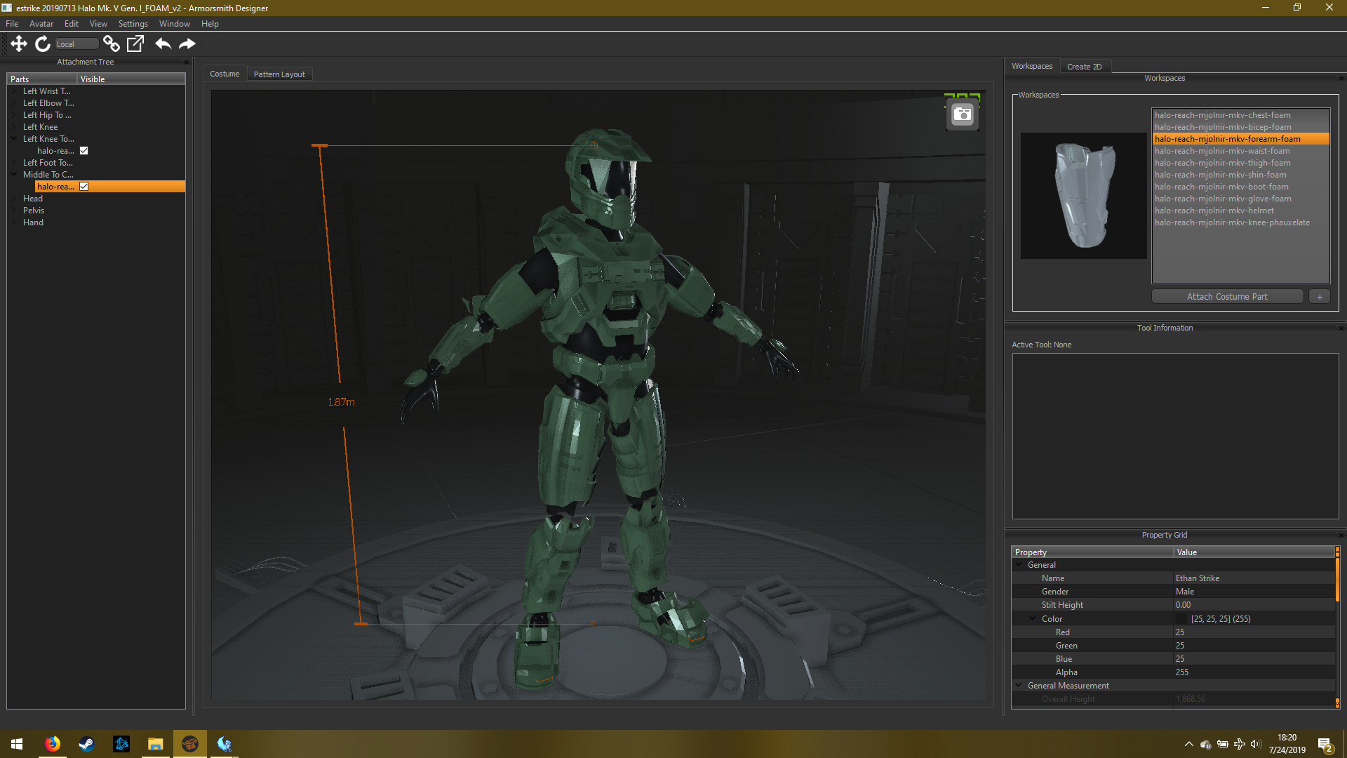This screenshot has height=758, width=1347.
Task: Click the volume speaker tray icon
Action: pyautogui.click(x=1256, y=744)
